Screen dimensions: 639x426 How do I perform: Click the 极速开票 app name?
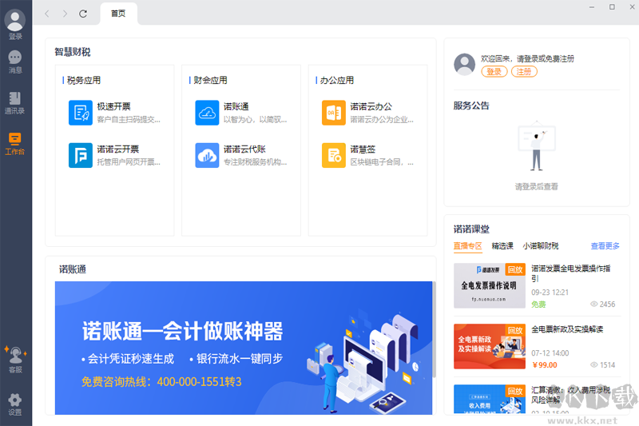(113, 106)
